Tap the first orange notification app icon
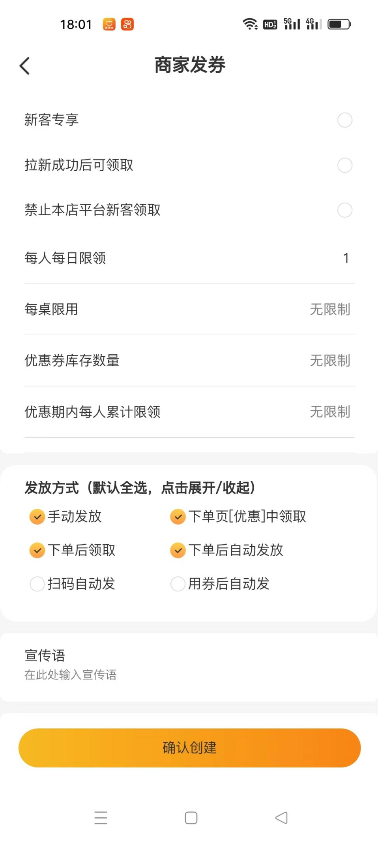The width and height of the screenshot is (378, 841). tap(109, 24)
